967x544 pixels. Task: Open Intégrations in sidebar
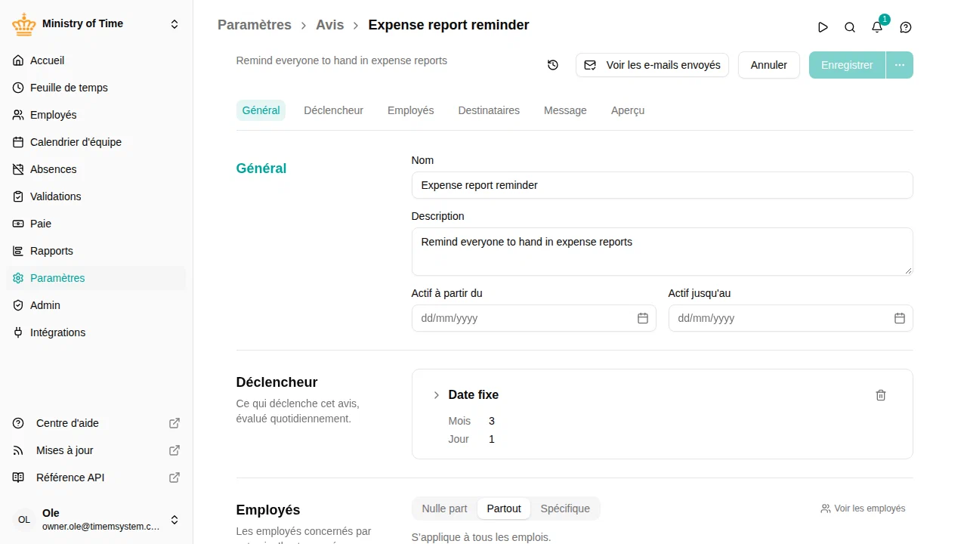(97, 332)
